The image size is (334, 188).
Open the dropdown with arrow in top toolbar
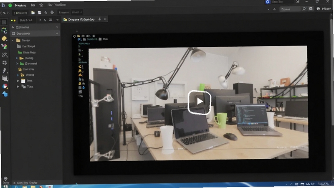pos(77,13)
